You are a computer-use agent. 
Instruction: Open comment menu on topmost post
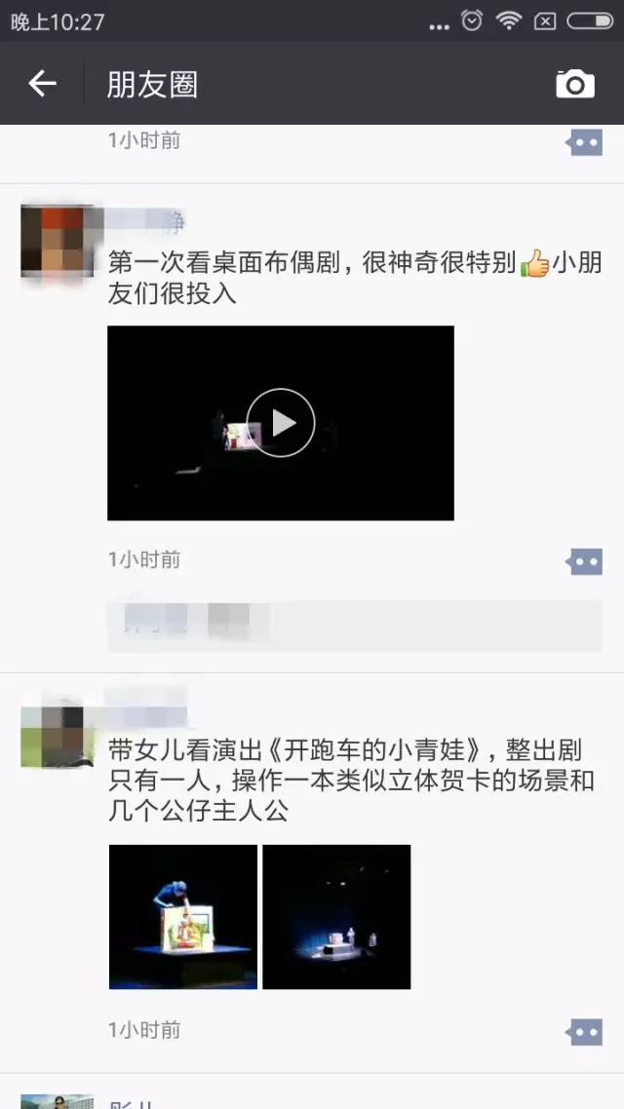pos(584,142)
